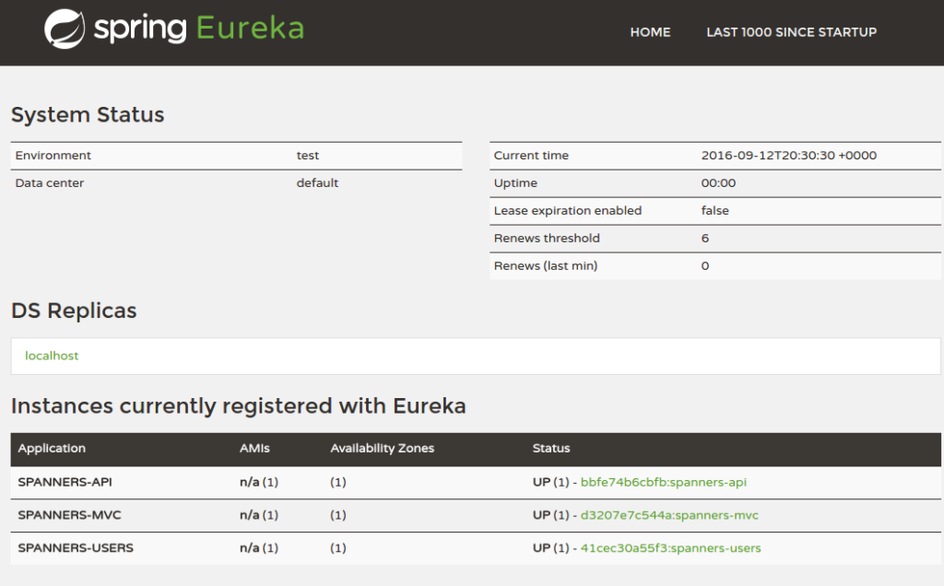Open the bbfe74b6cbfb:spanners-api instance link

click(x=669, y=482)
